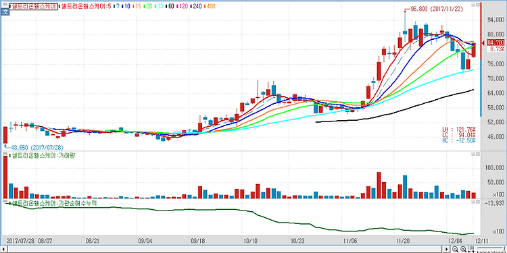Click the 08/07 date axis label
The height and width of the screenshot is (253, 507).
coord(45,241)
